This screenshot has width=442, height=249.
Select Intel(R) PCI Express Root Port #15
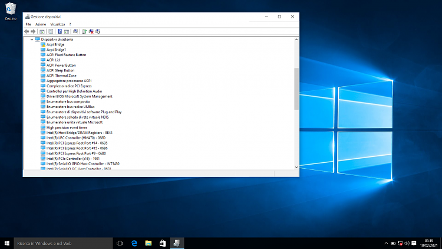77,148
